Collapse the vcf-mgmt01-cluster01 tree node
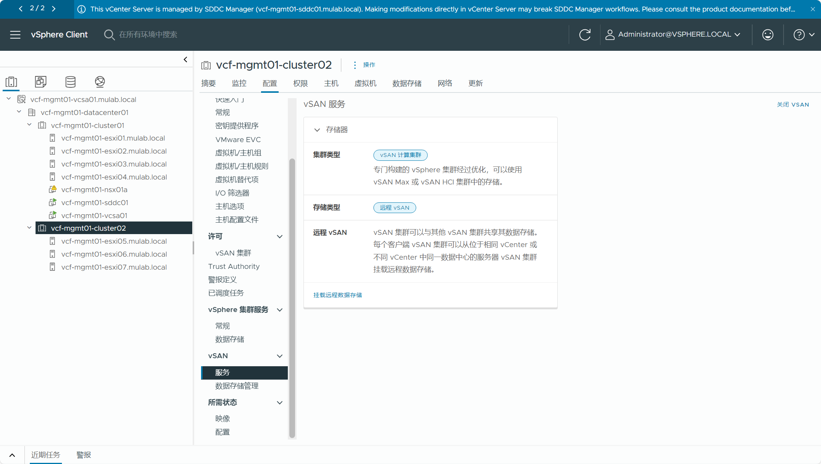 tap(29, 125)
